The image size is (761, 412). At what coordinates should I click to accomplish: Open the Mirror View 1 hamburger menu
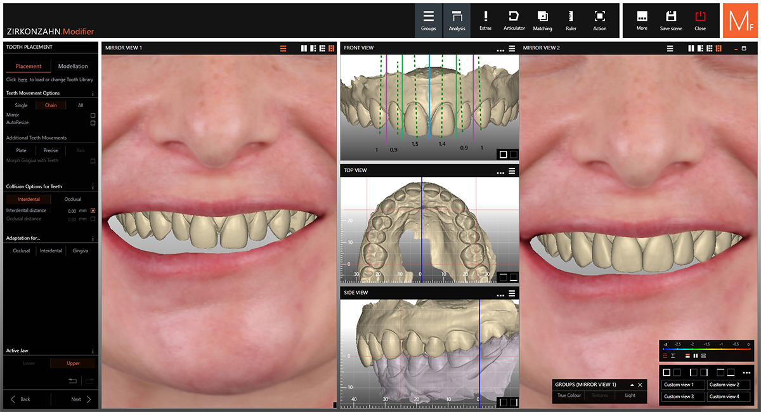(x=283, y=48)
